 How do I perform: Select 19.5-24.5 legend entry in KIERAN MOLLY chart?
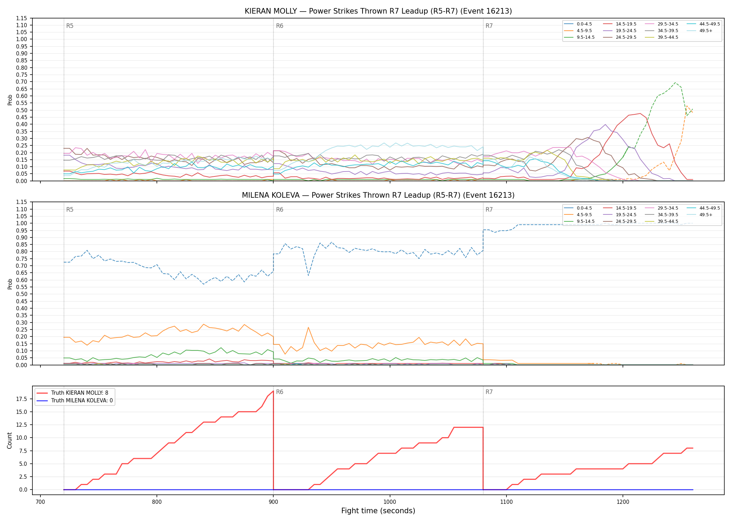620,31
